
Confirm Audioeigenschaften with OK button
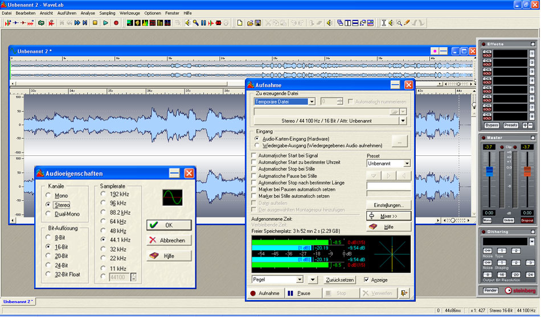click(169, 225)
